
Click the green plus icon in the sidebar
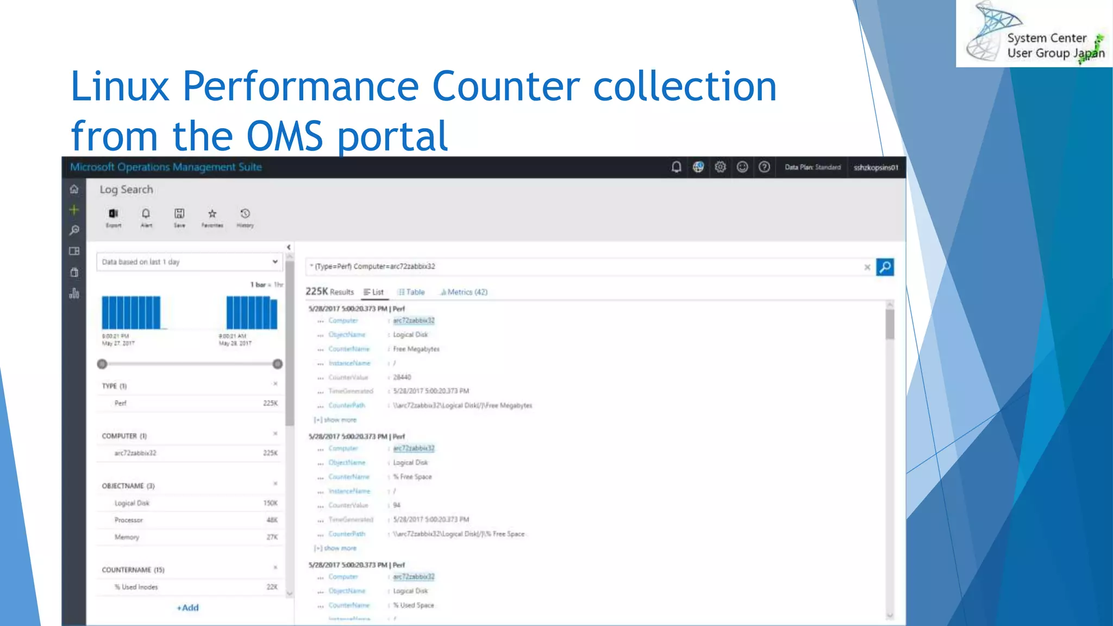[x=74, y=210]
